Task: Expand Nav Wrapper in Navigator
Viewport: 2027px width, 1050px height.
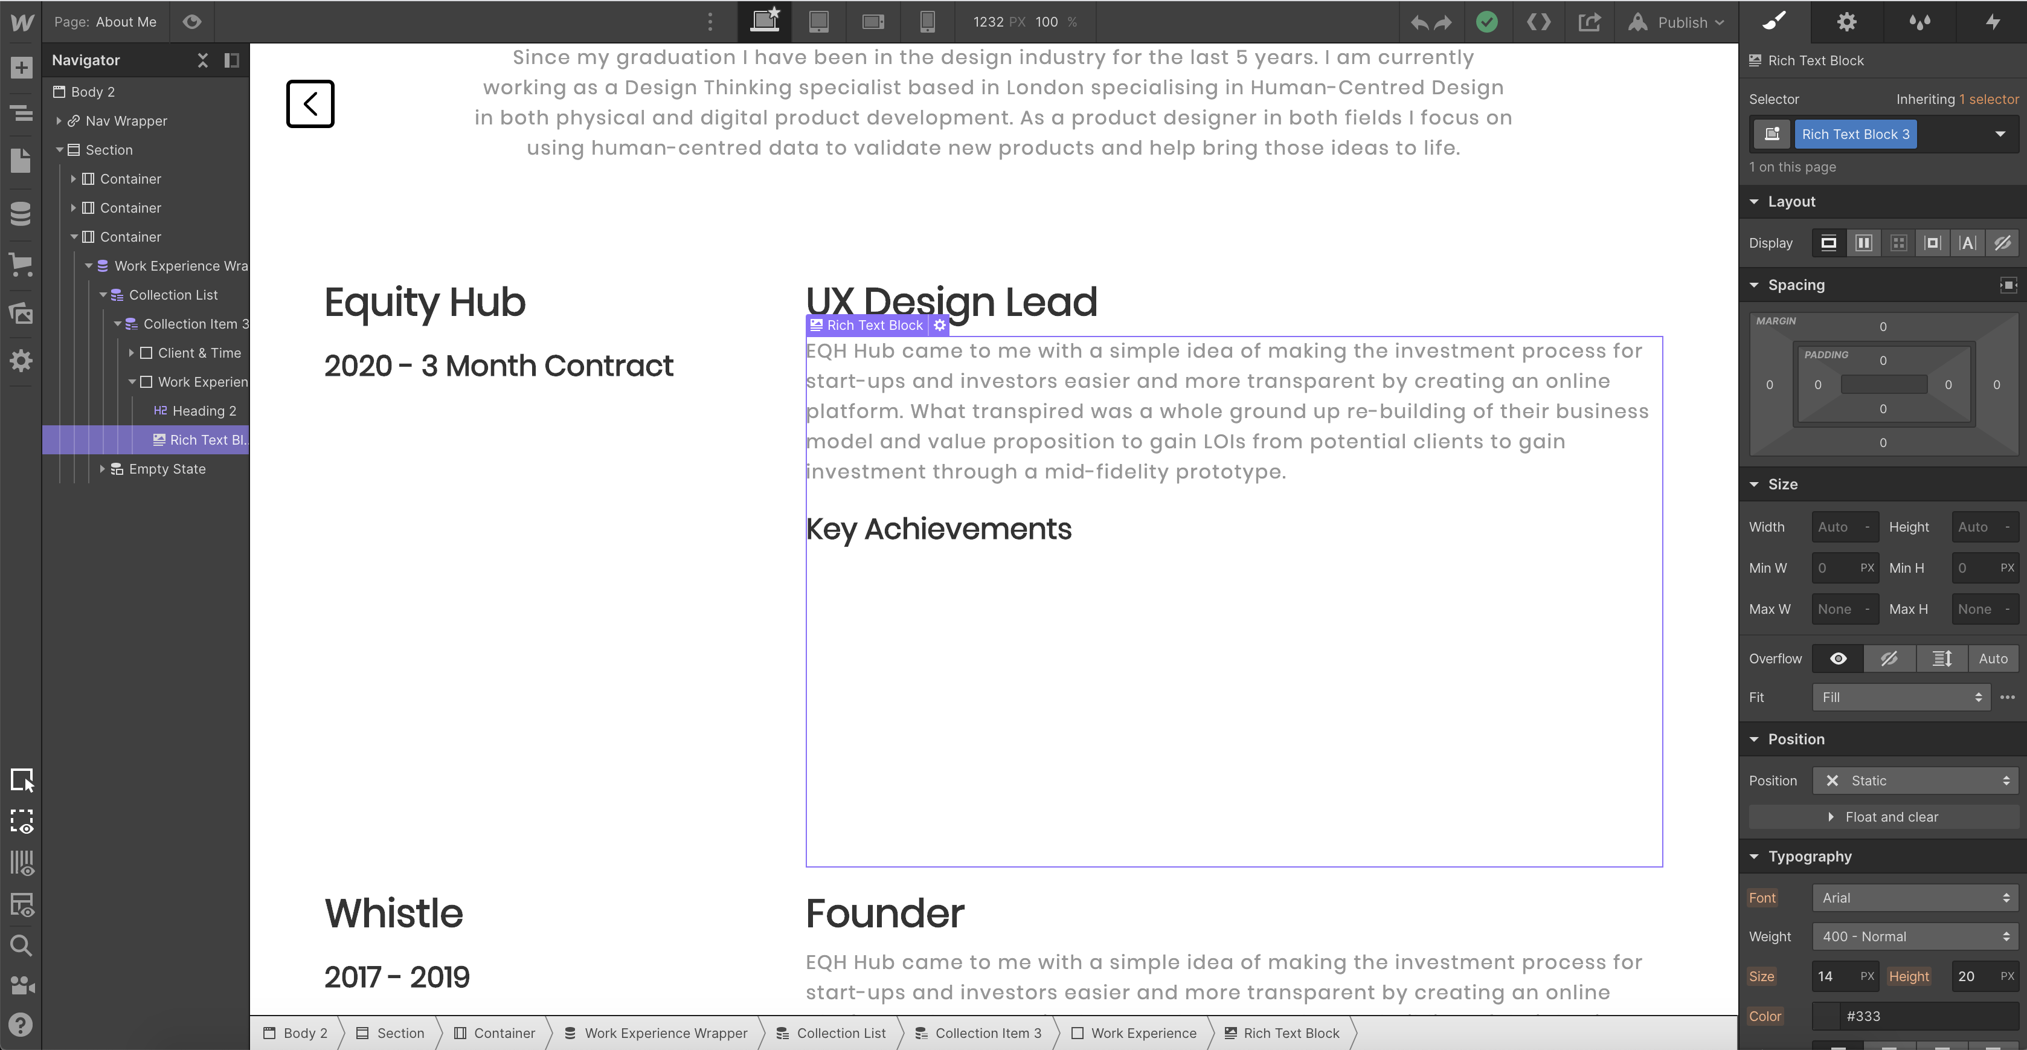Action: click(59, 120)
